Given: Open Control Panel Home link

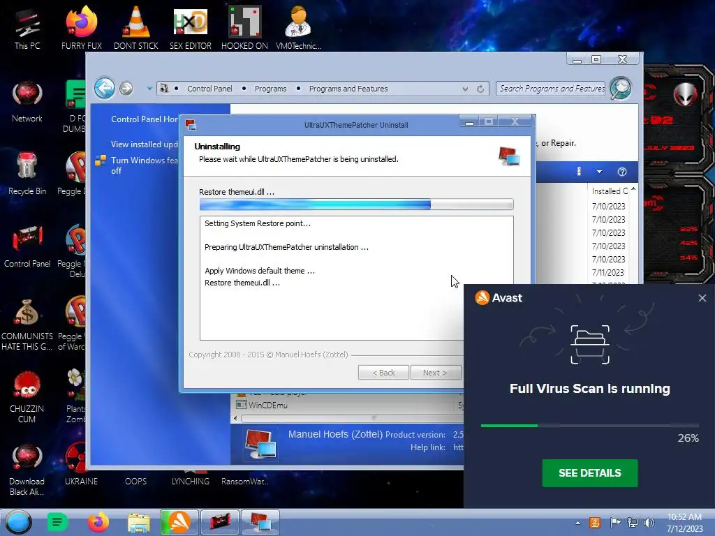Looking at the screenshot, I should tap(145, 119).
